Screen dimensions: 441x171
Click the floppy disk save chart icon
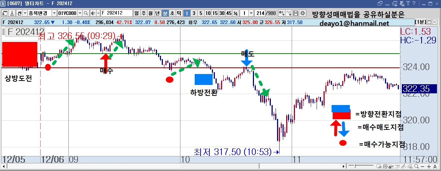295,13
